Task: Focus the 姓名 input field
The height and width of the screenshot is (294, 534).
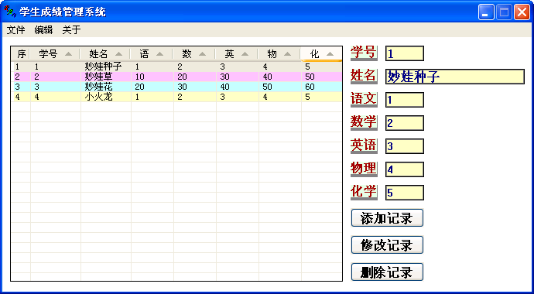Action: (x=454, y=77)
